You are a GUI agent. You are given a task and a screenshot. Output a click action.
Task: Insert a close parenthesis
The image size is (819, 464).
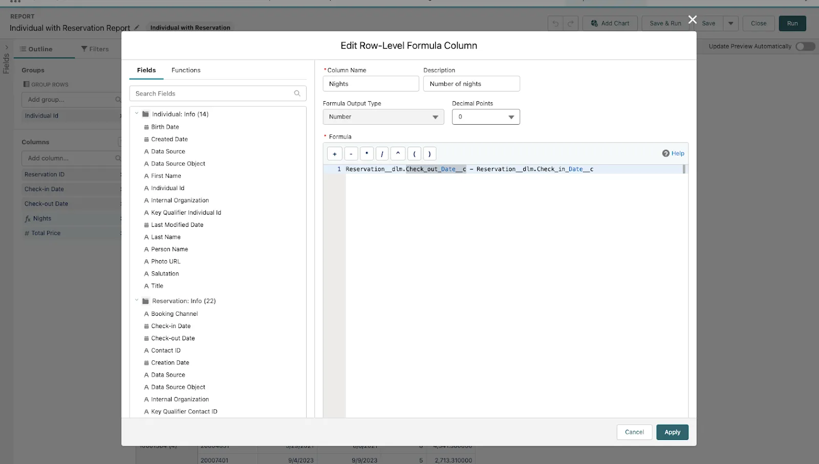pos(429,154)
